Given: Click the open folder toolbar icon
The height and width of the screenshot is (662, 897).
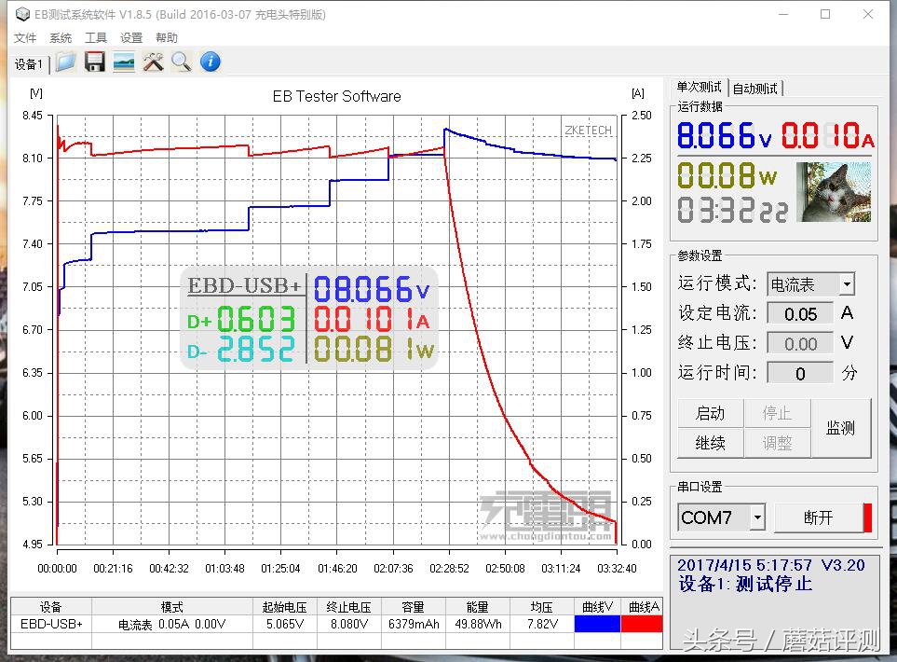Looking at the screenshot, I should 65,62.
